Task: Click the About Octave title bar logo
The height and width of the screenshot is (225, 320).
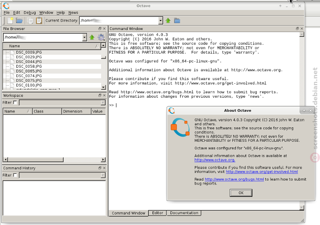Action: click(x=172, y=110)
